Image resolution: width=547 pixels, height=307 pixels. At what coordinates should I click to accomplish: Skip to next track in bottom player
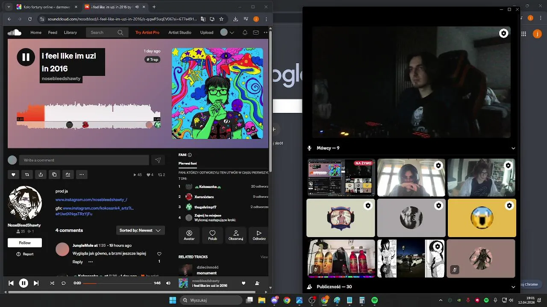tap(36, 283)
